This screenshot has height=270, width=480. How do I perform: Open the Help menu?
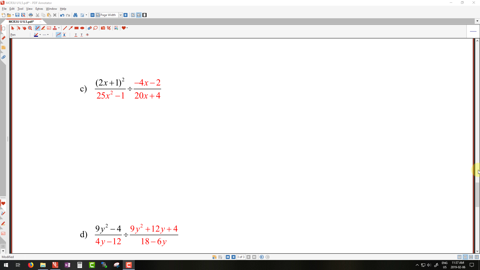(x=63, y=8)
